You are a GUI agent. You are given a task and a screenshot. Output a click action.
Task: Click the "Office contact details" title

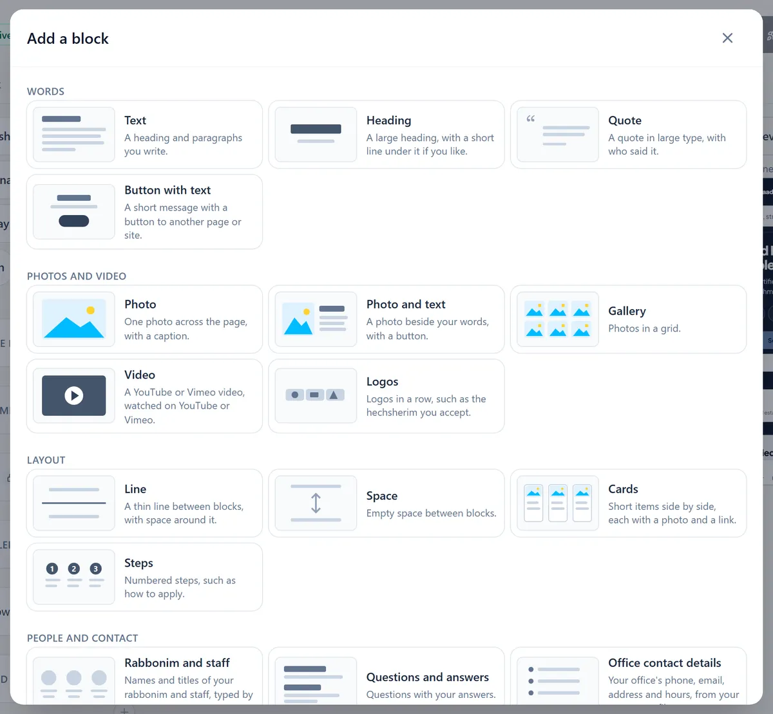(x=665, y=662)
